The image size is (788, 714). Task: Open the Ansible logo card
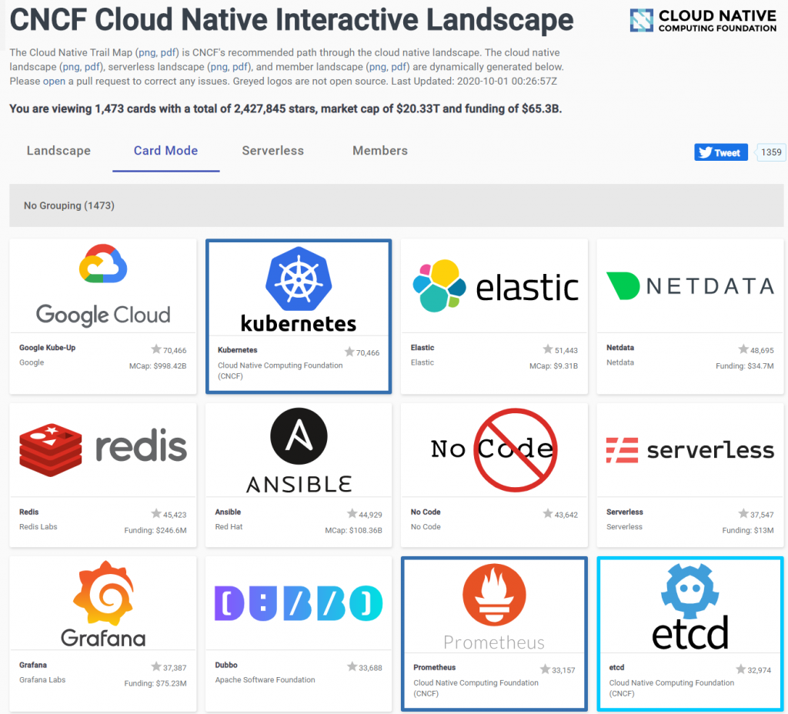(x=299, y=450)
